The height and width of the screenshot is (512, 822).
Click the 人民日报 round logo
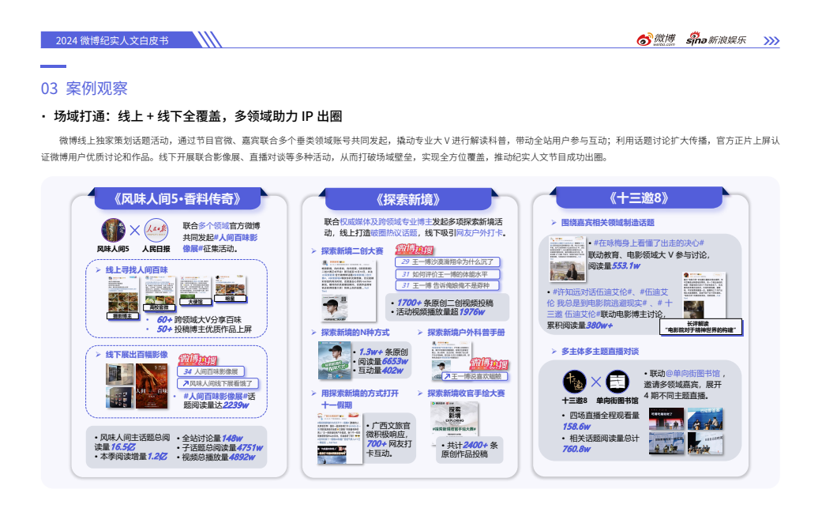(x=156, y=230)
